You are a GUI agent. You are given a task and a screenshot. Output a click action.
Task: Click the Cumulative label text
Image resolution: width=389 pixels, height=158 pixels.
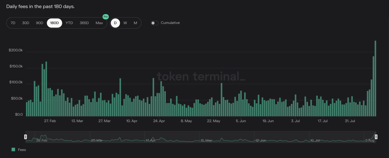(170, 23)
